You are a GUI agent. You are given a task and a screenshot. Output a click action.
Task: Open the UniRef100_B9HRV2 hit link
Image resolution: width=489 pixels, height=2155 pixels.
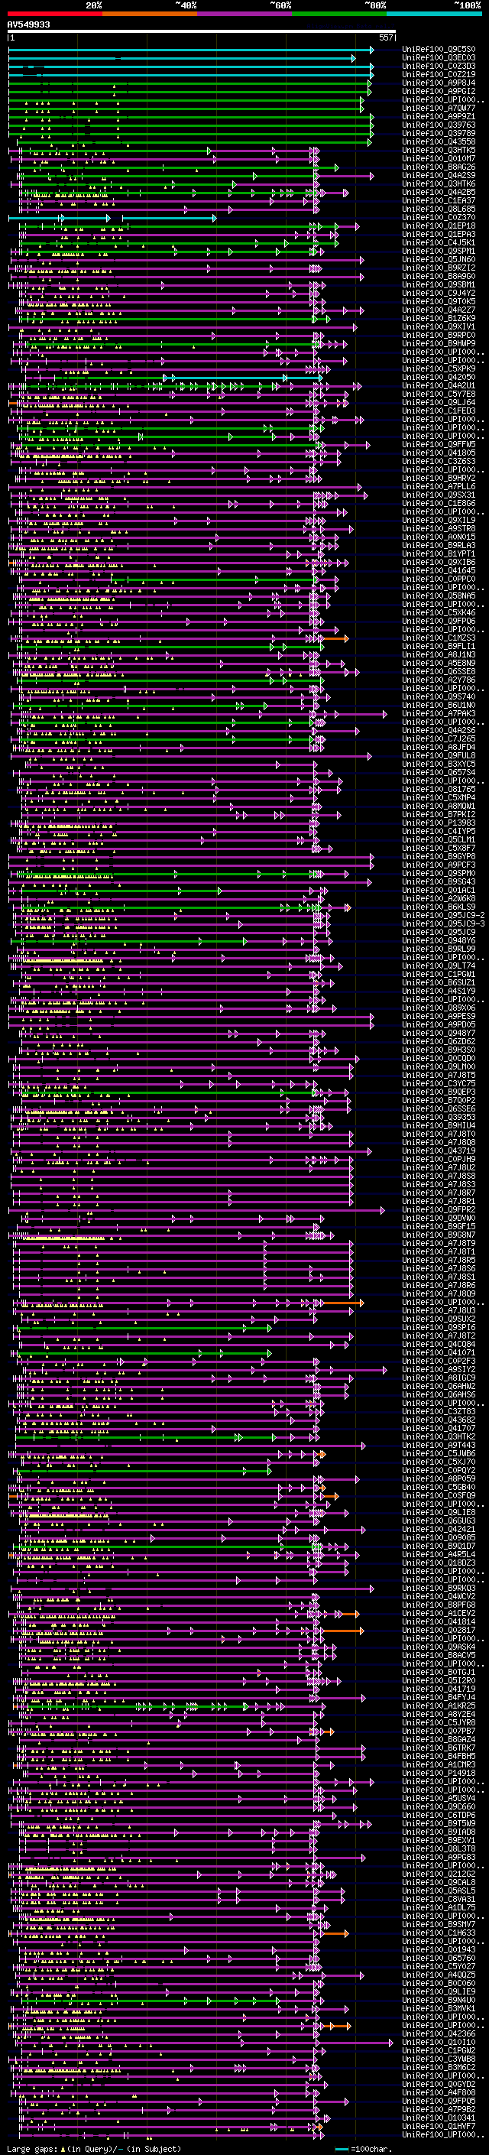coord(439,479)
